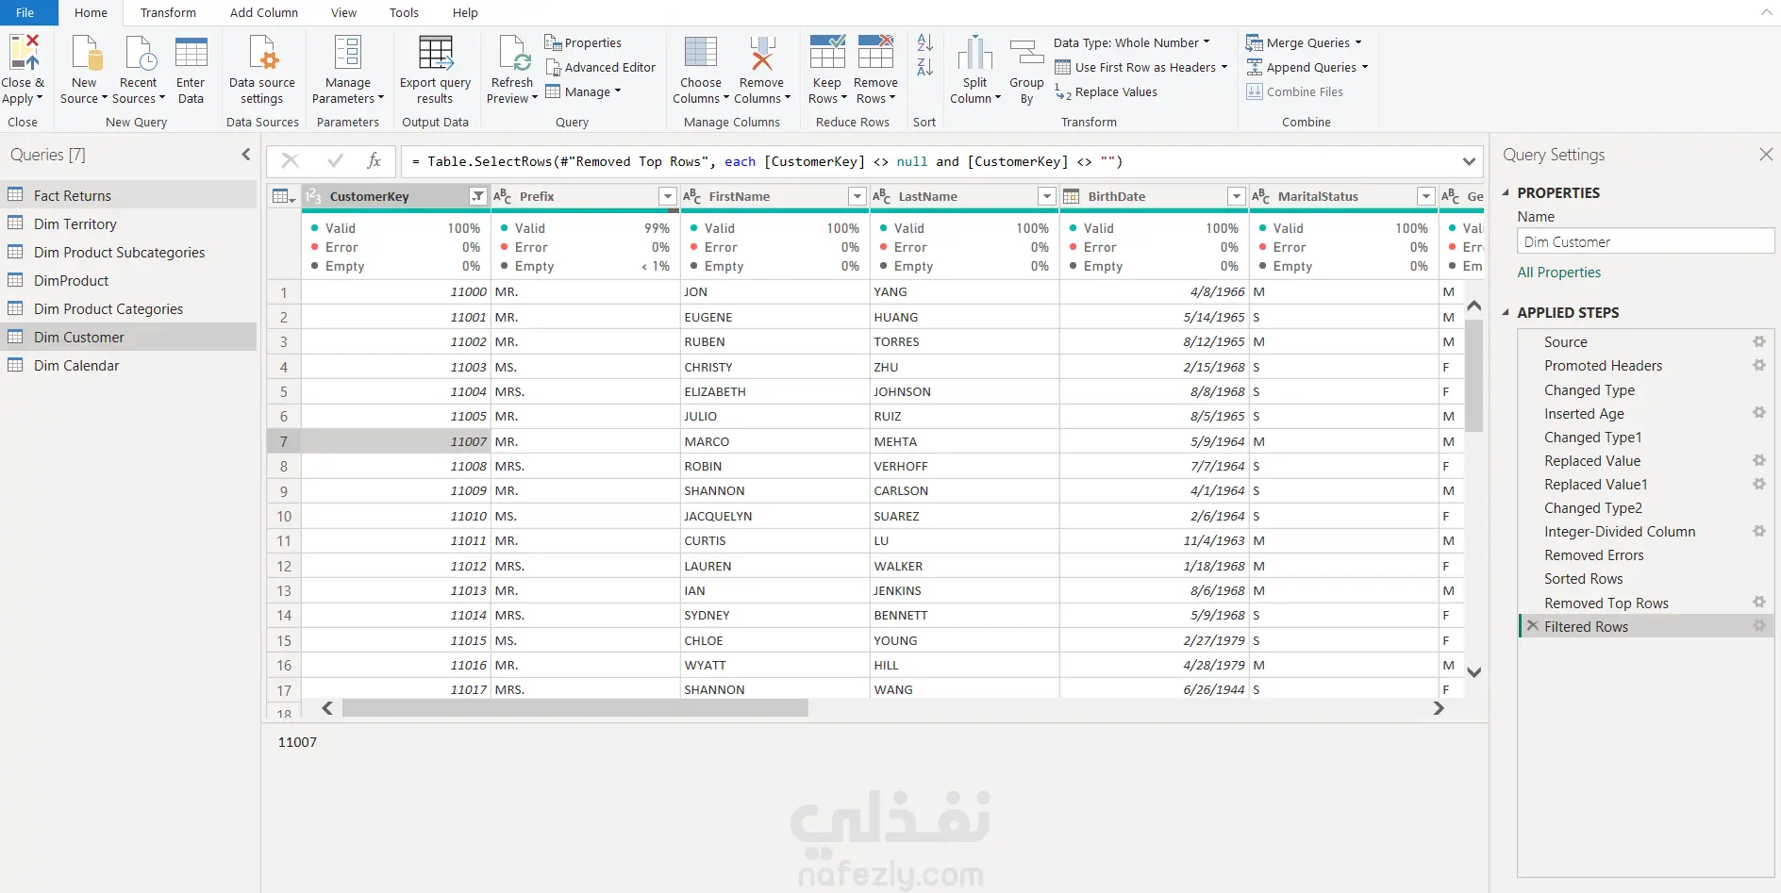
Task: Click the Split Column icon
Action: tap(975, 53)
